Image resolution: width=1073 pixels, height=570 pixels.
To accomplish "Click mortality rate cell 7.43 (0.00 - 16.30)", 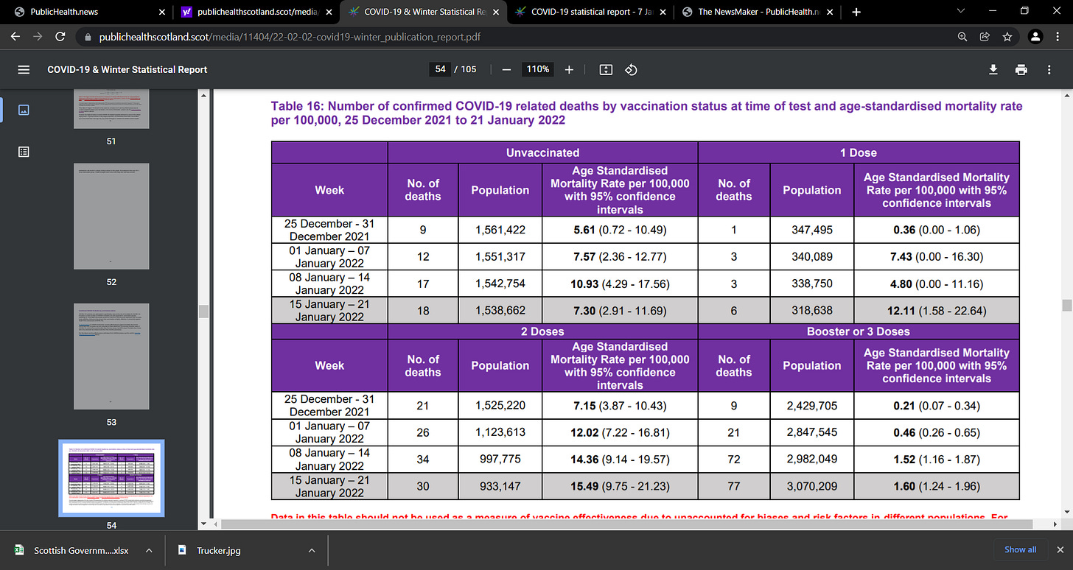I will click(936, 256).
